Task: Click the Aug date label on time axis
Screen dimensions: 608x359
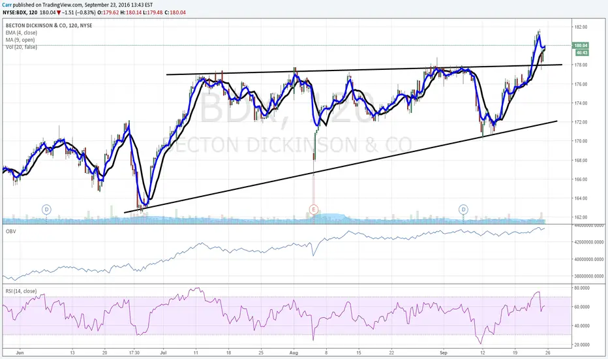Action: point(294,352)
